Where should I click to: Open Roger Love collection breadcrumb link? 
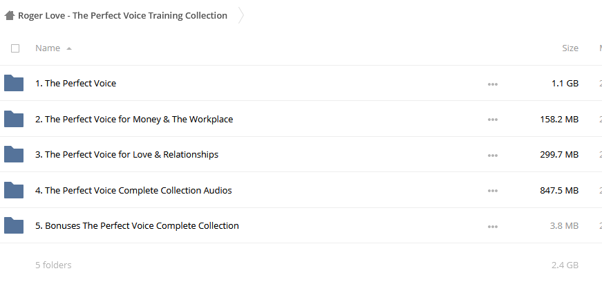(x=122, y=15)
